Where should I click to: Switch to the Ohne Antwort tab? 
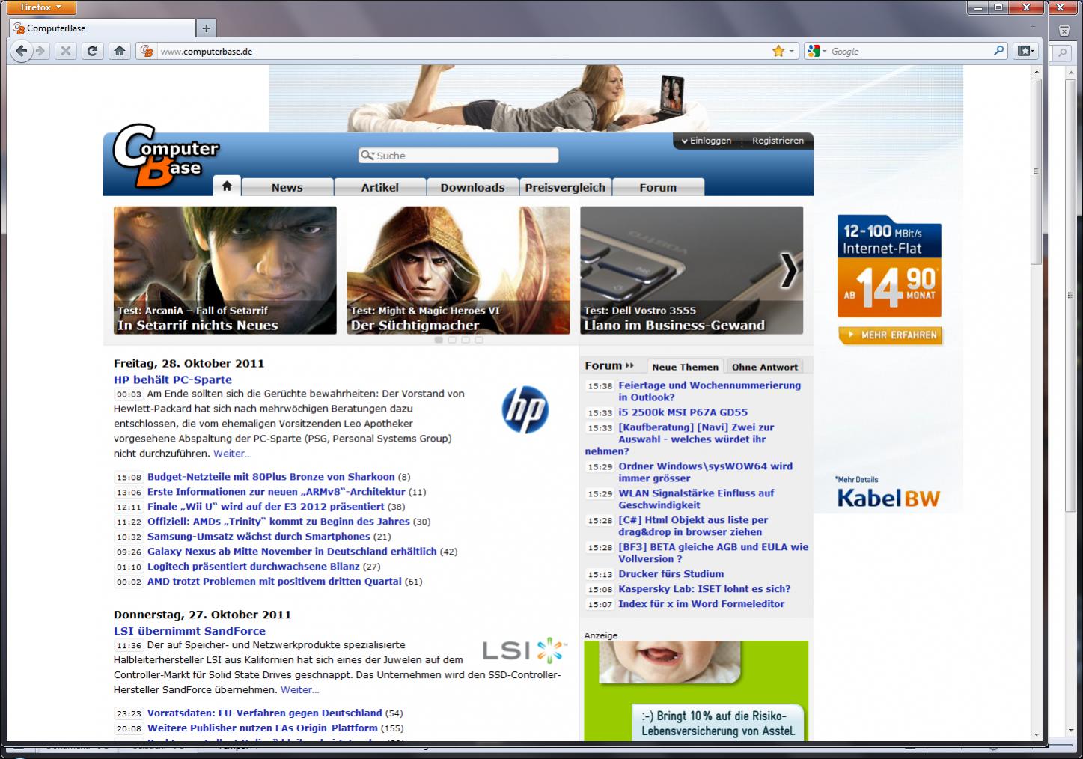(765, 367)
